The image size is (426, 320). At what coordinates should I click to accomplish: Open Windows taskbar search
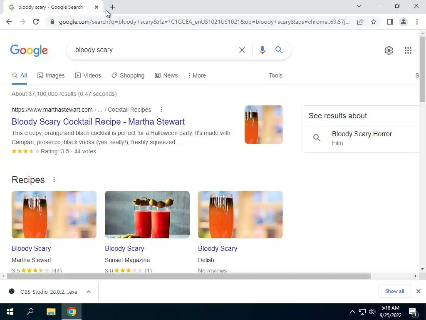point(30,312)
